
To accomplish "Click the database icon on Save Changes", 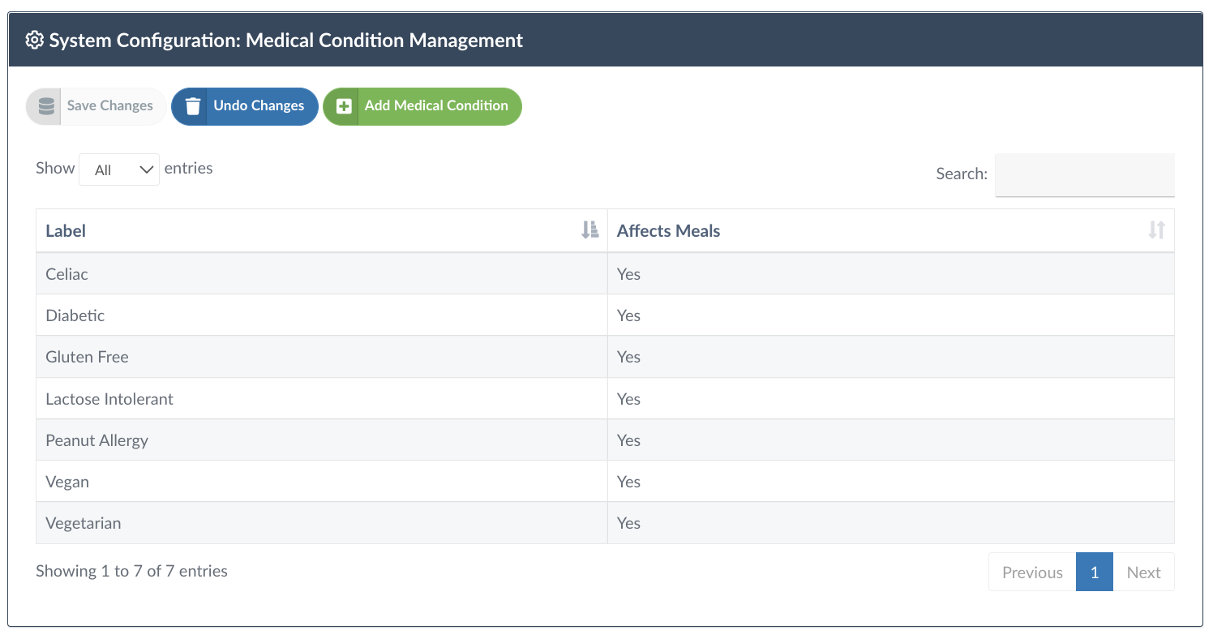I will click(x=46, y=106).
